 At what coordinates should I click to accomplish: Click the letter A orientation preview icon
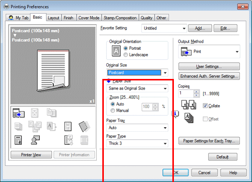click(116, 51)
